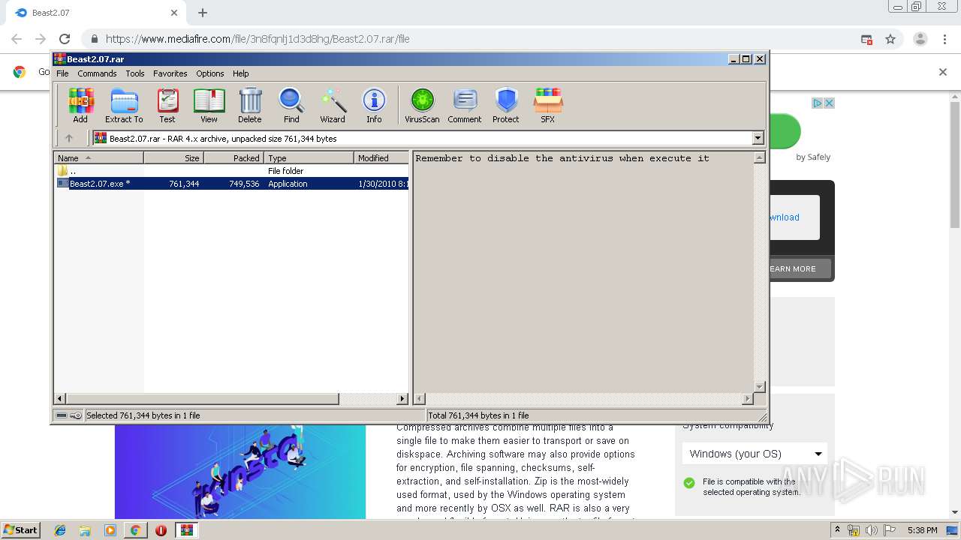
Task: Click the Protect shield icon
Action: click(x=506, y=105)
